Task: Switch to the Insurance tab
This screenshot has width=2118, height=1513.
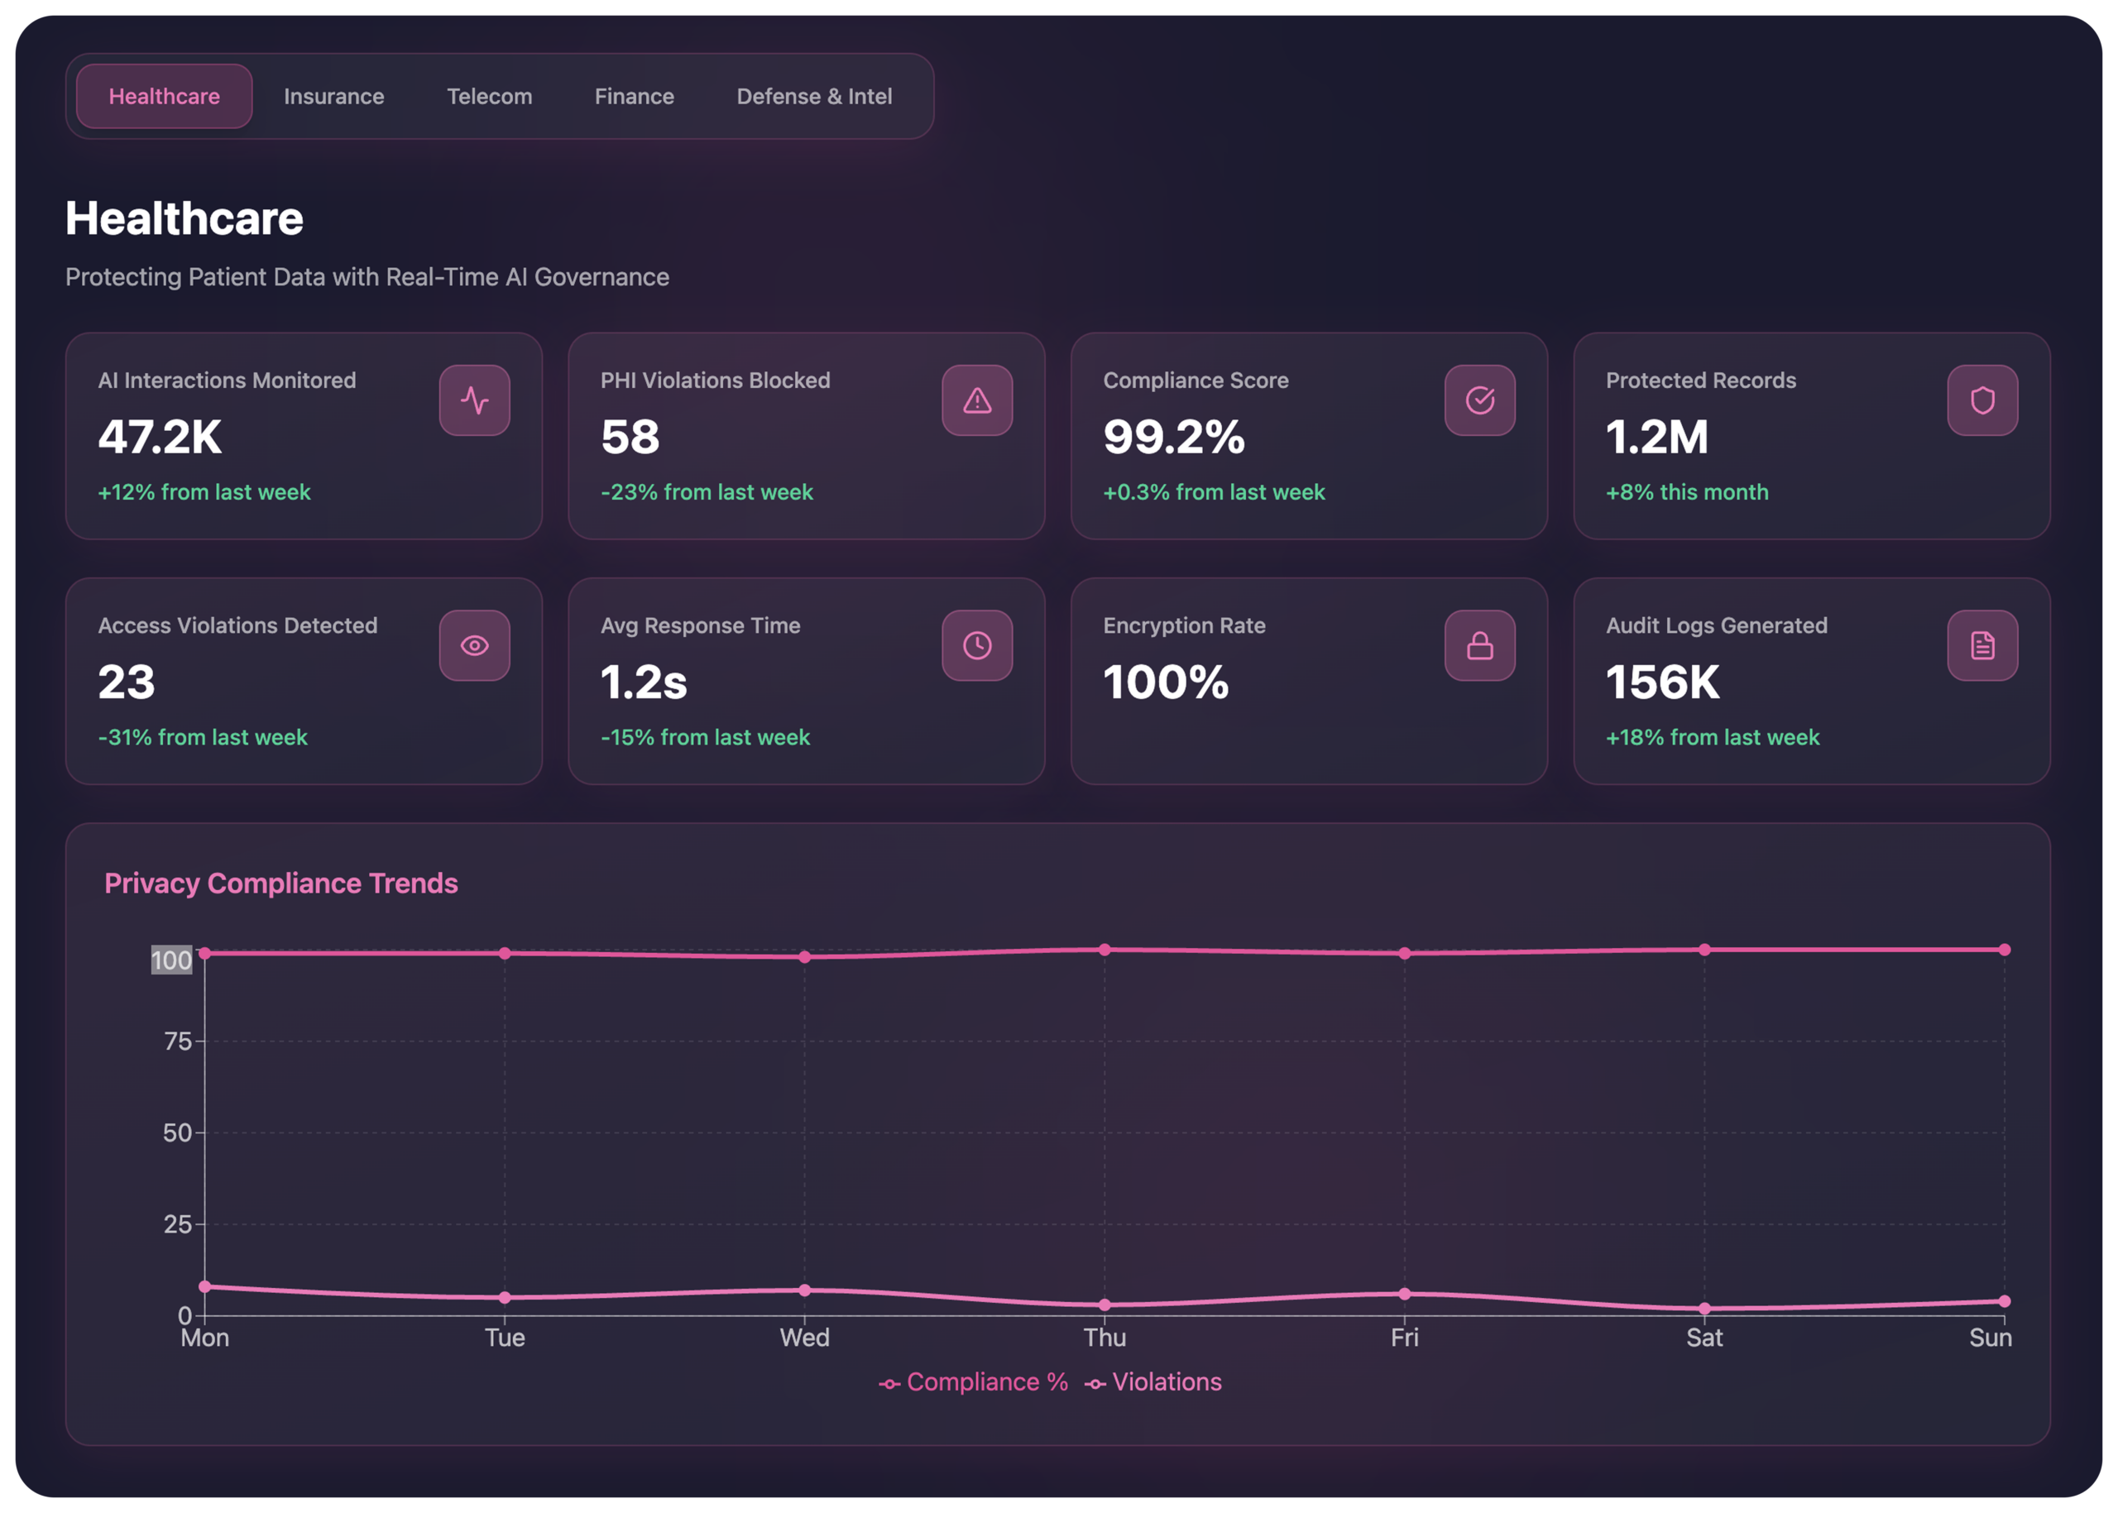Action: coord(333,97)
